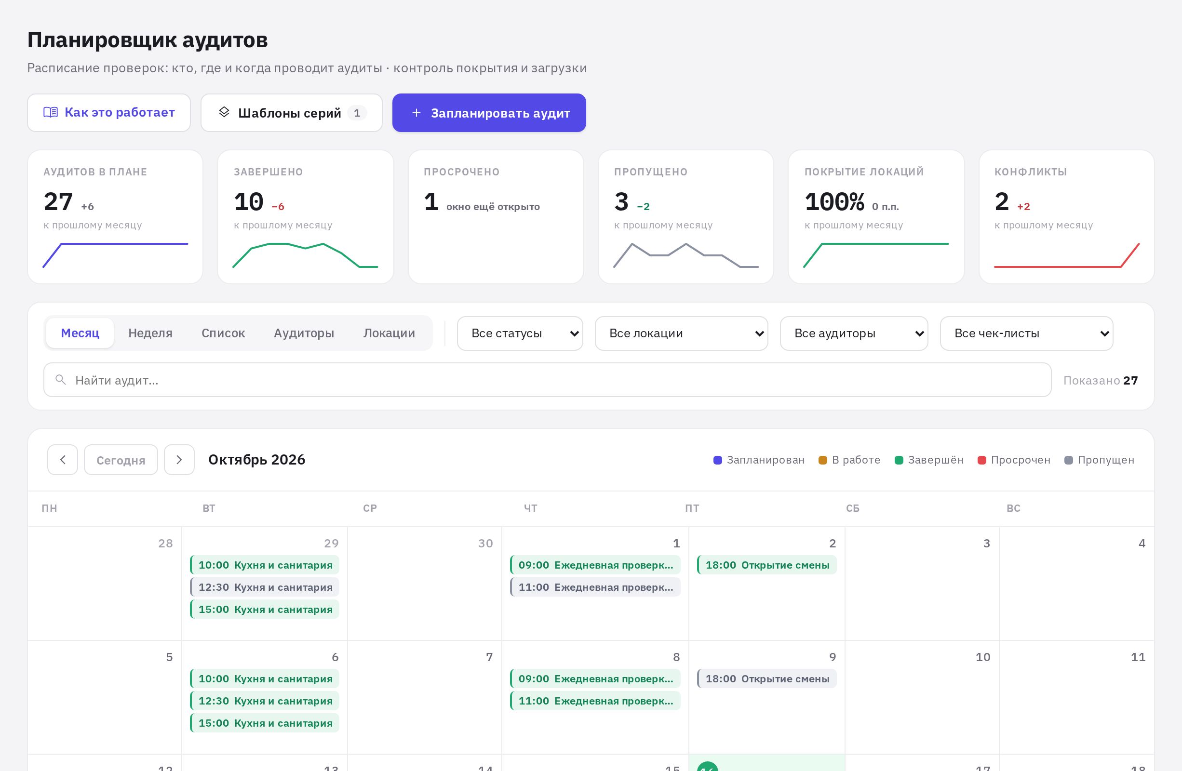Switch to the 'Список' view tab
Viewport: 1182px width, 771px height.
coord(223,333)
